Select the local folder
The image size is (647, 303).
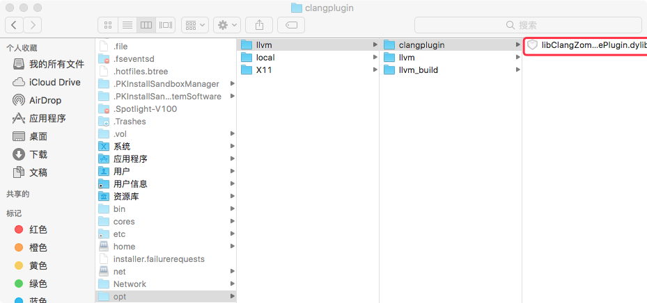pyautogui.click(x=309, y=57)
